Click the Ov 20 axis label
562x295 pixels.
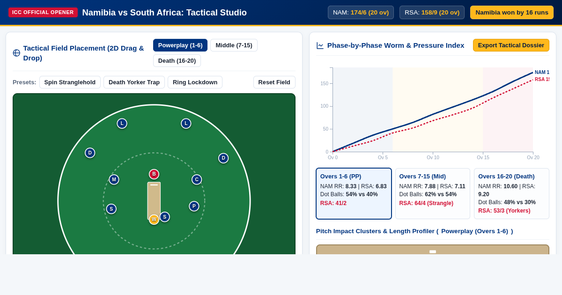coord(533,158)
